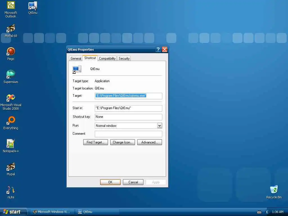The width and height of the screenshot is (288, 216).
Task: Click the taskbar clock showing 1:36 AM
Action: coord(278,212)
